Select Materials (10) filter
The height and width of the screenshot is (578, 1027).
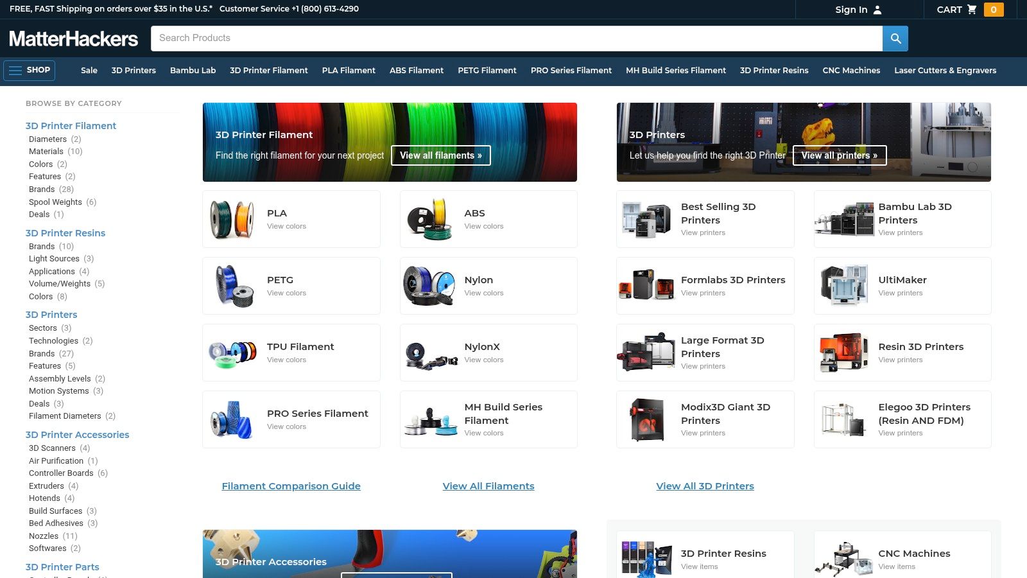click(x=56, y=152)
